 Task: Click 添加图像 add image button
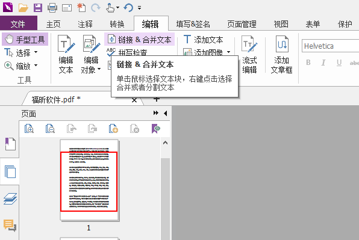203,52
